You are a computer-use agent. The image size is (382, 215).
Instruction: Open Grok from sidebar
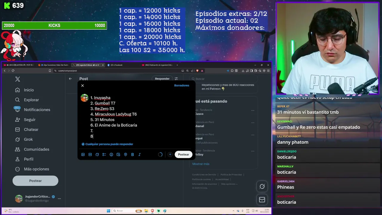tap(24, 139)
